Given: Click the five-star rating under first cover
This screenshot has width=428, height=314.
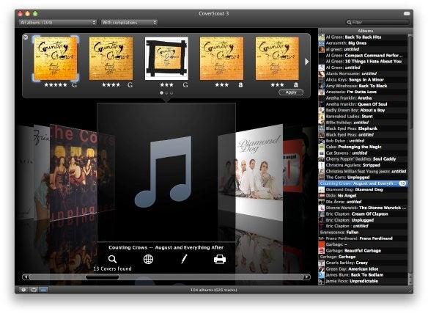Looking at the screenshot, I should [x=56, y=85].
